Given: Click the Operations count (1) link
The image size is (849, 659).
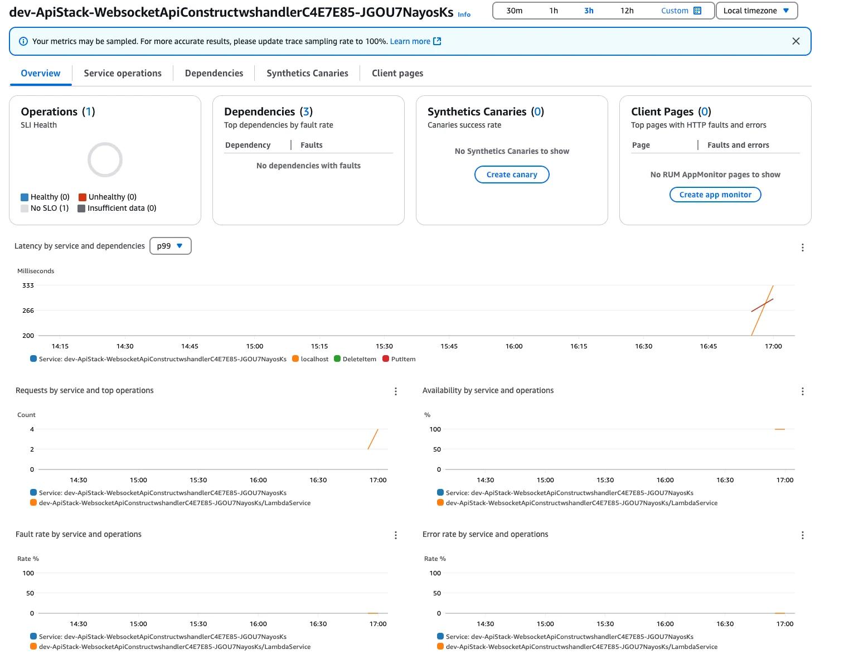Looking at the screenshot, I should point(88,112).
